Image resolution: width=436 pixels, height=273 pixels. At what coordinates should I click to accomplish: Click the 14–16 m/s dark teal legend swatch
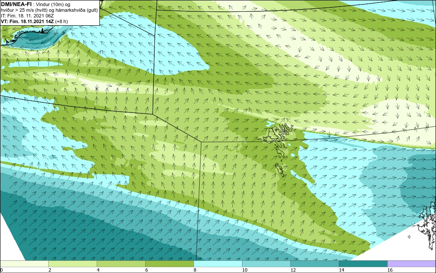(363, 264)
